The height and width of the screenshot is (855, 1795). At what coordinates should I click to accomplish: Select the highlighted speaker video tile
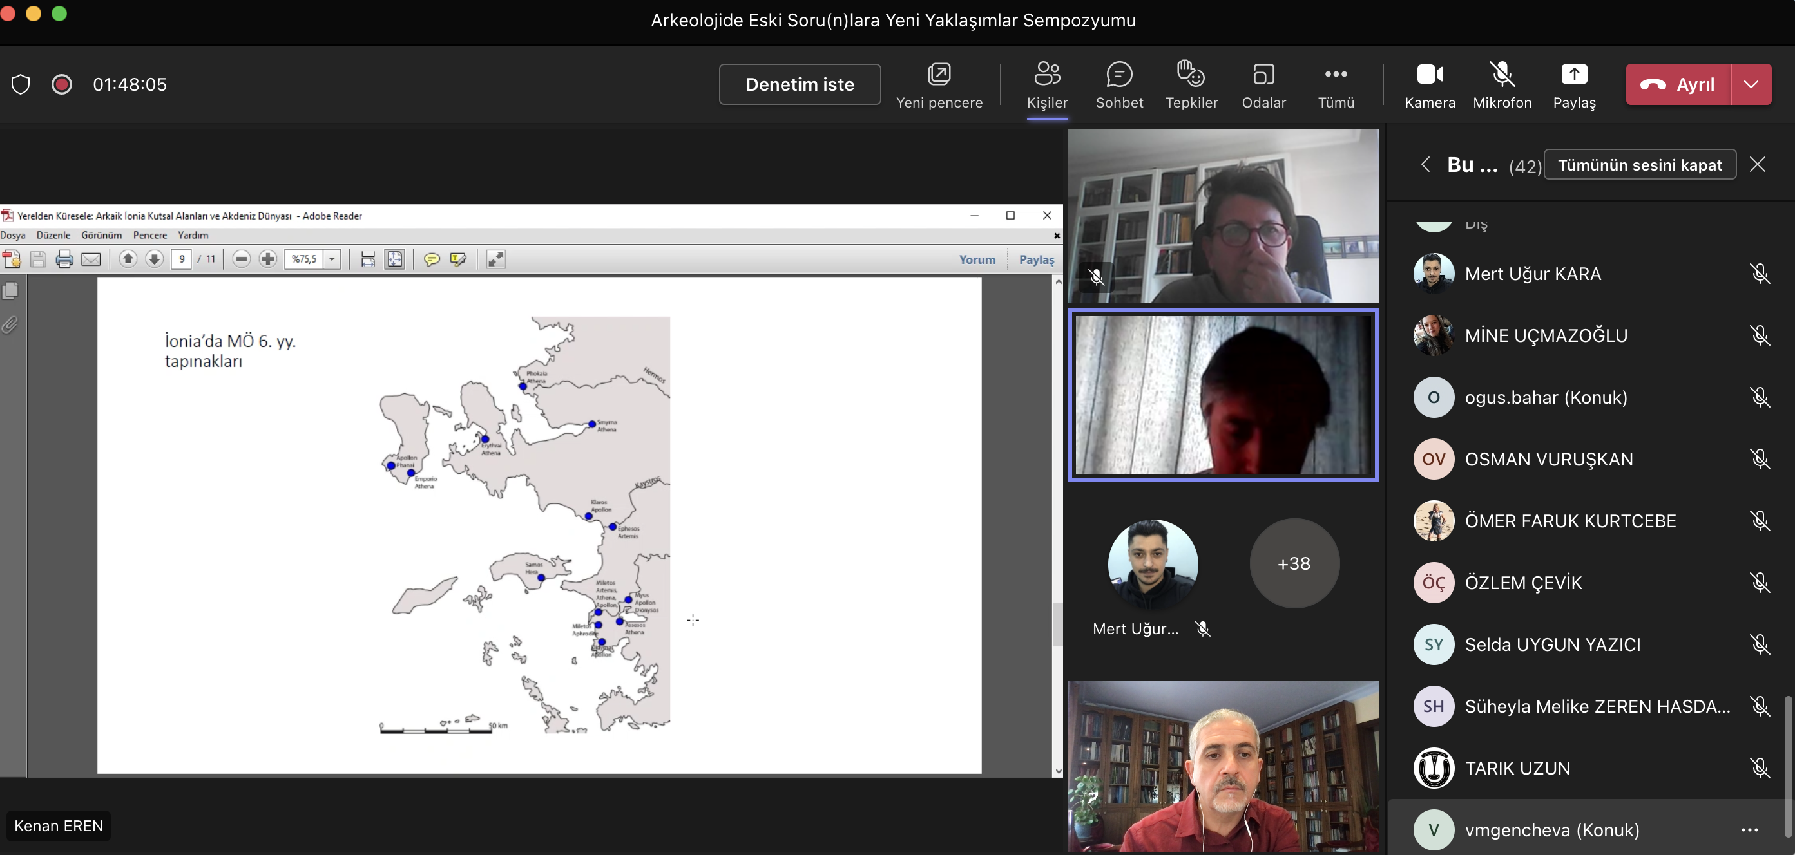pyautogui.click(x=1223, y=395)
